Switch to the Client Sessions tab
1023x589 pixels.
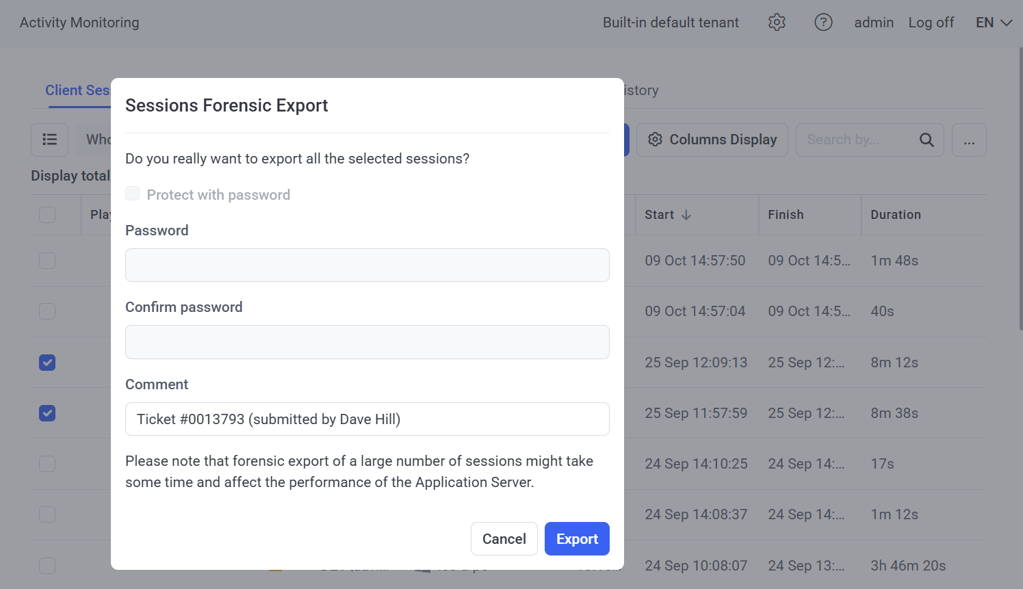pos(77,90)
